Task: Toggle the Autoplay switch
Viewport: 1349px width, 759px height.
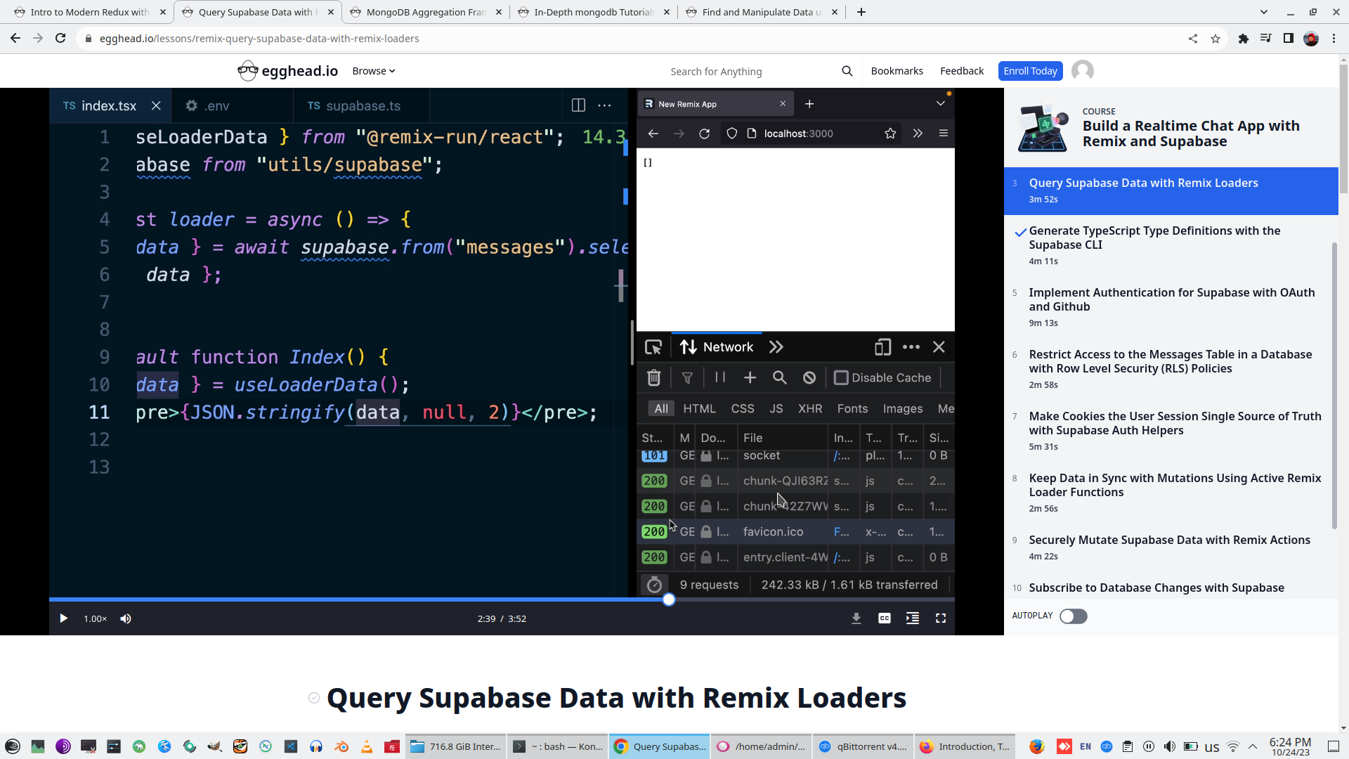Action: pos(1073,616)
